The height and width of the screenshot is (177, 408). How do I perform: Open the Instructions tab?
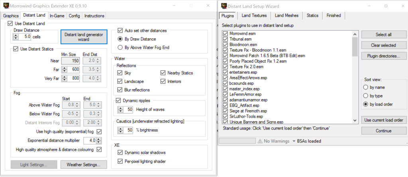click(94, 16)
